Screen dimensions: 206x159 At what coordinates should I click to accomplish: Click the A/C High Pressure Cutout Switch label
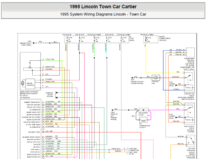190,153
